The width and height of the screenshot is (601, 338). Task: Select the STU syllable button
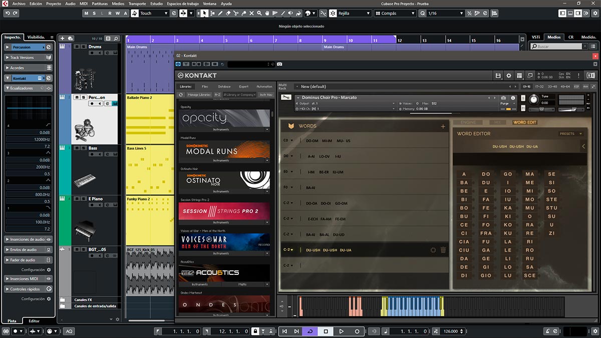click(x=551, y=208)
